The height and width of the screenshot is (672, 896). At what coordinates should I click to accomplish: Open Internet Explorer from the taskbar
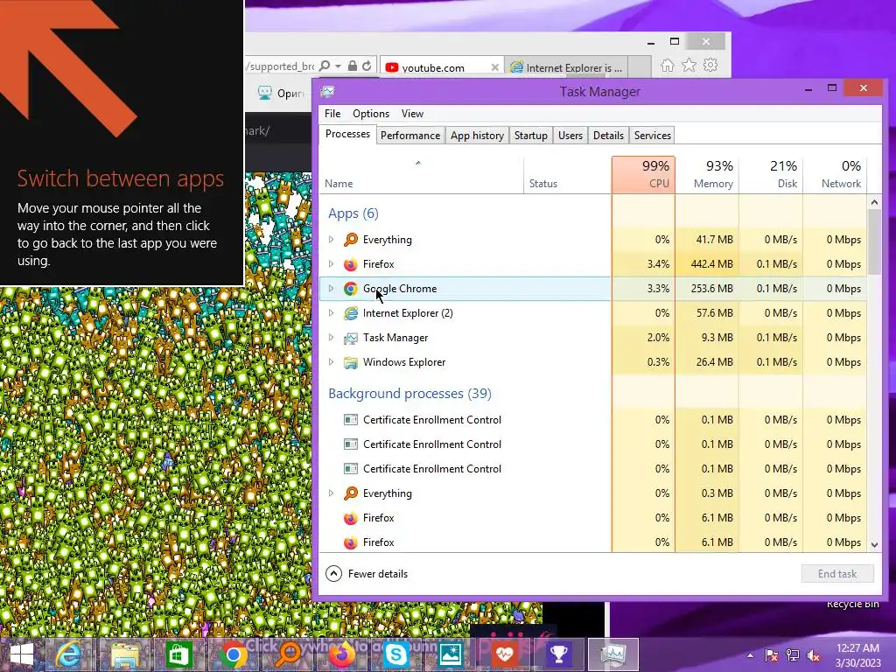click(68, 654)
